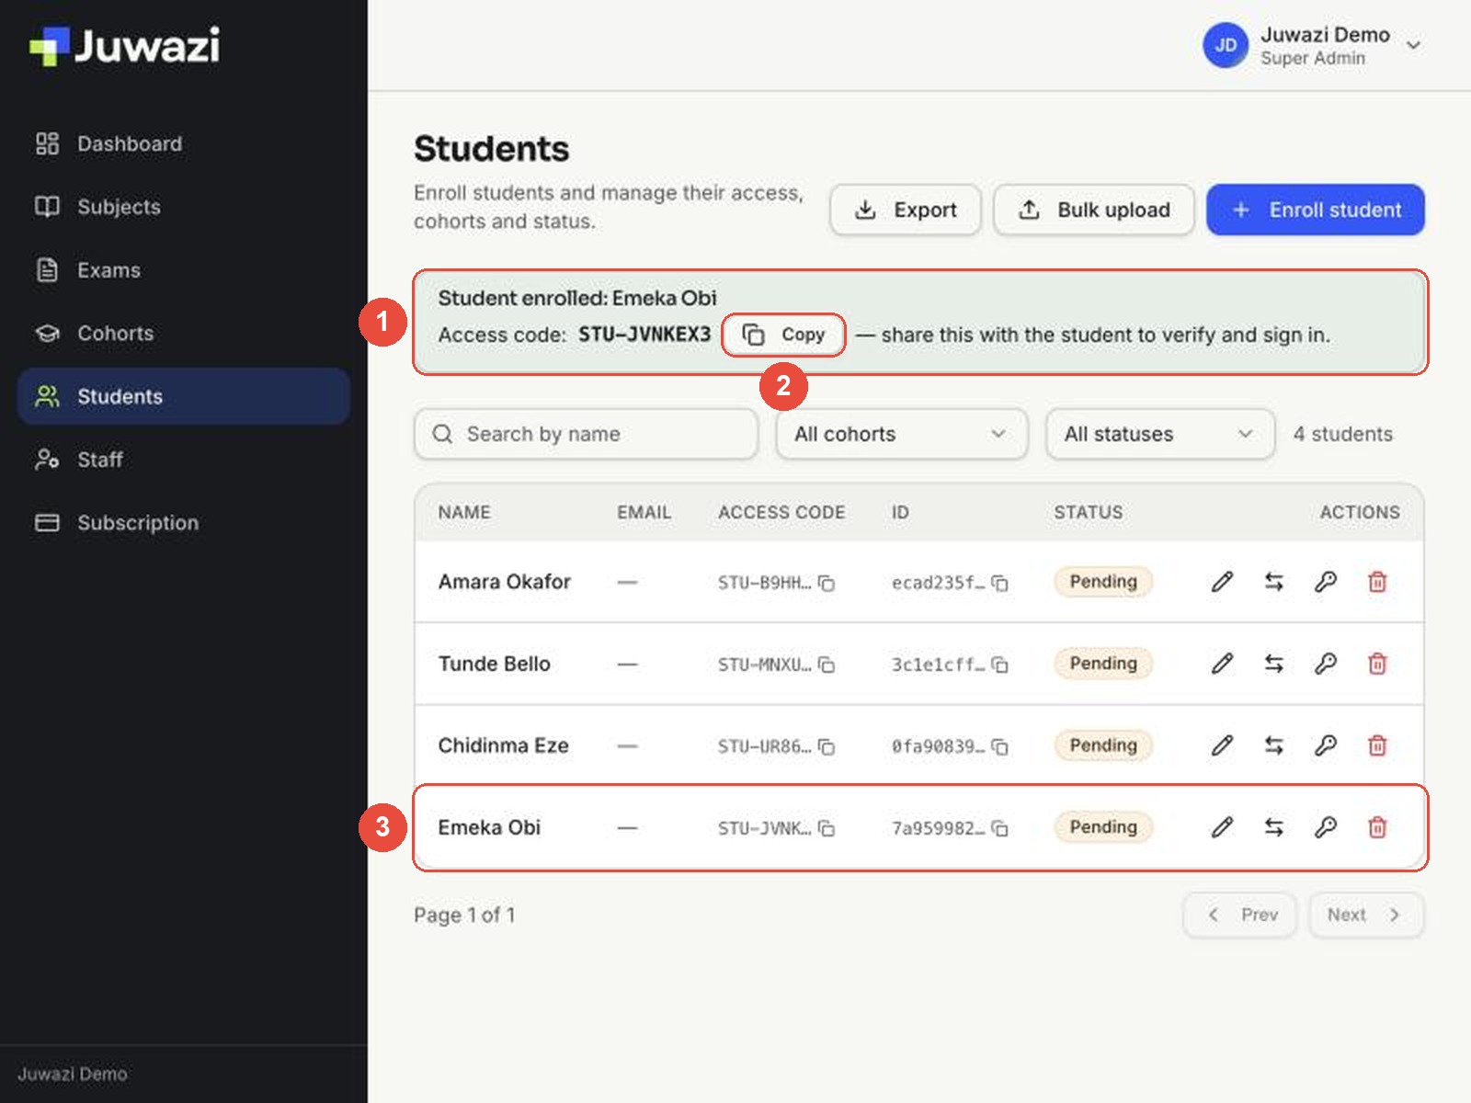Click the Next pagination button

(1366, 915)
